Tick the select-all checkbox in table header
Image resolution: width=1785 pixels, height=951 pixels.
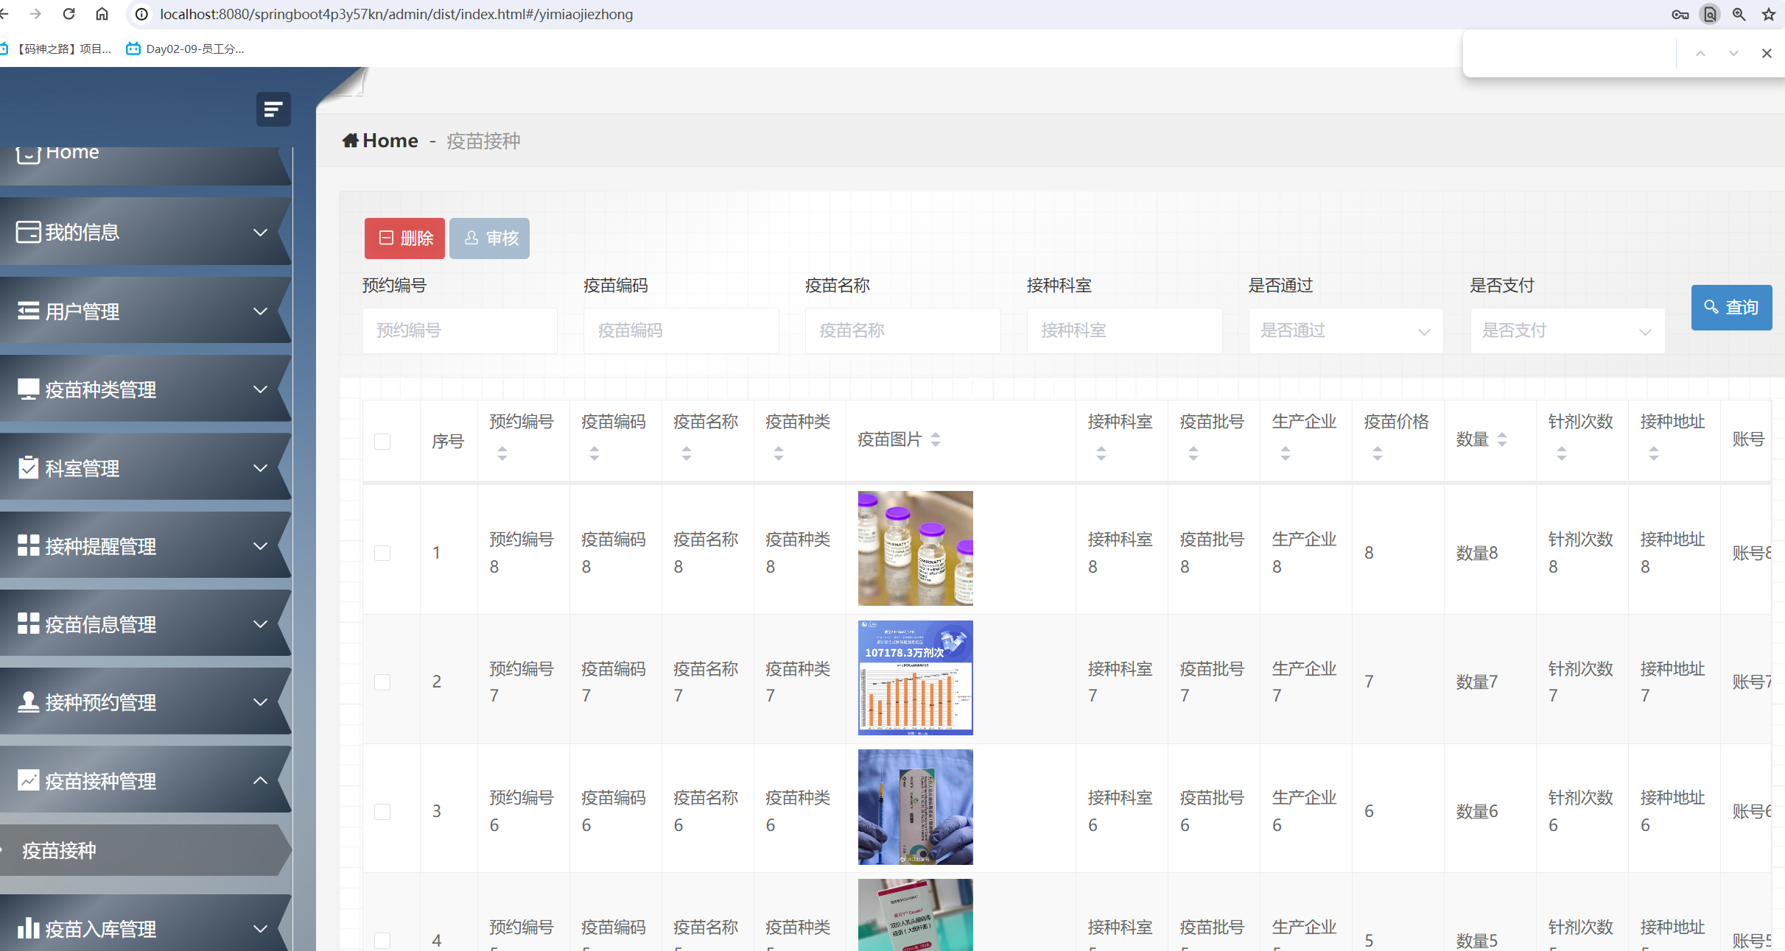point(382,441)
